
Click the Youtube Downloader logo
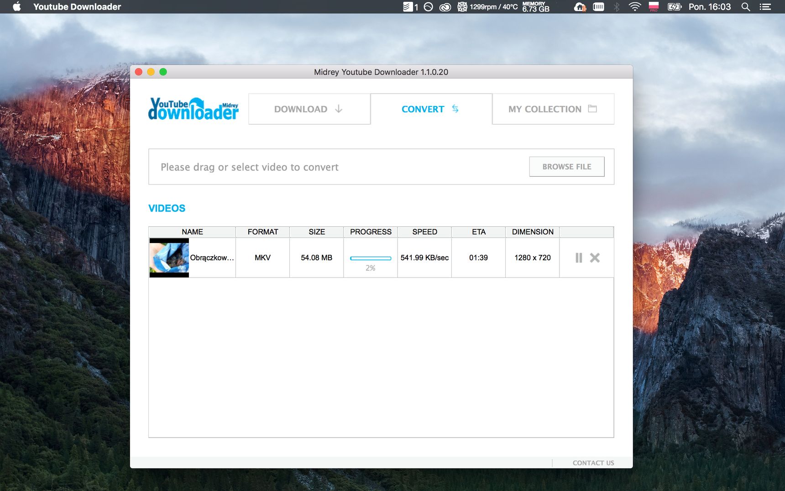click(194, 109)
